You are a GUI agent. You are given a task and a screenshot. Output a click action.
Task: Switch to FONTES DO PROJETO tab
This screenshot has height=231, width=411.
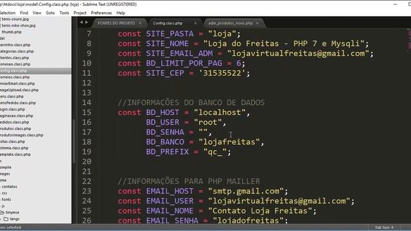pos(116,23)
